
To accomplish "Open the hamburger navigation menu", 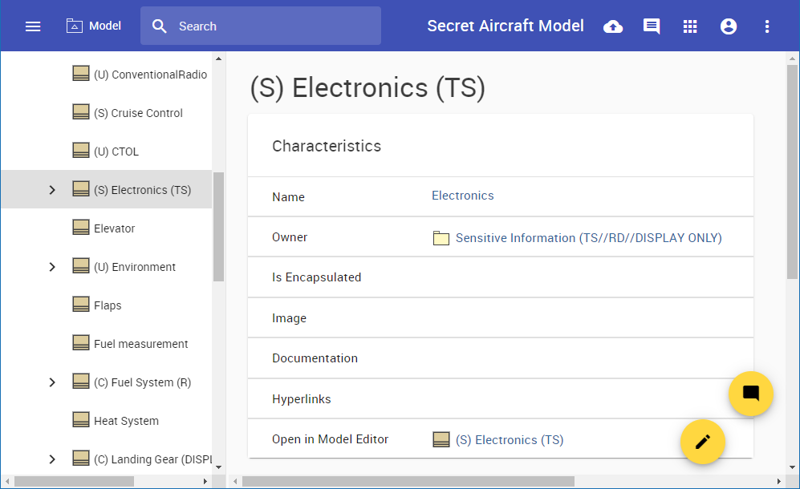I will point(33,26).
